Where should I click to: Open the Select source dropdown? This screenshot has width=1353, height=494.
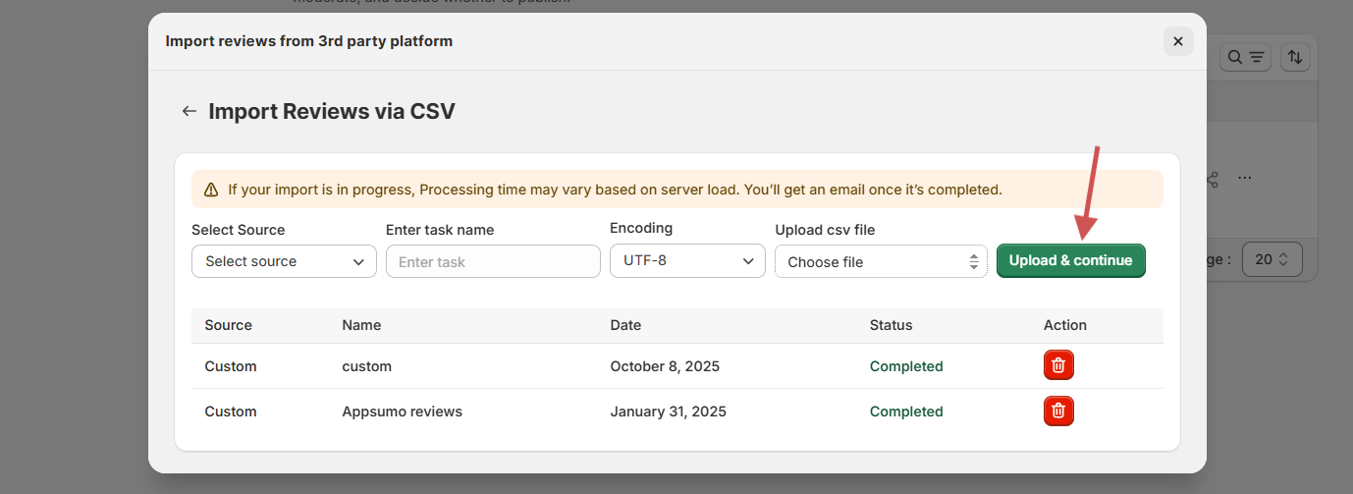tap(284, 261)
